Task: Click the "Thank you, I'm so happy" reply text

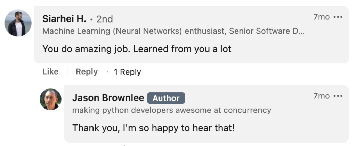Action: click(153, 128)
